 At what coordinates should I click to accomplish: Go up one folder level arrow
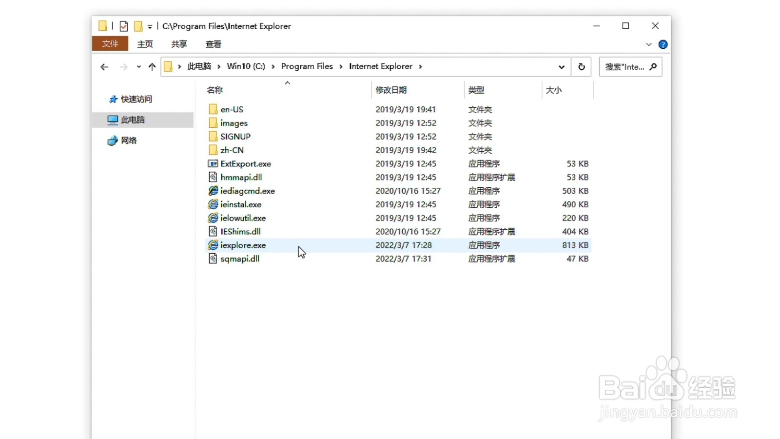(152, 67)
